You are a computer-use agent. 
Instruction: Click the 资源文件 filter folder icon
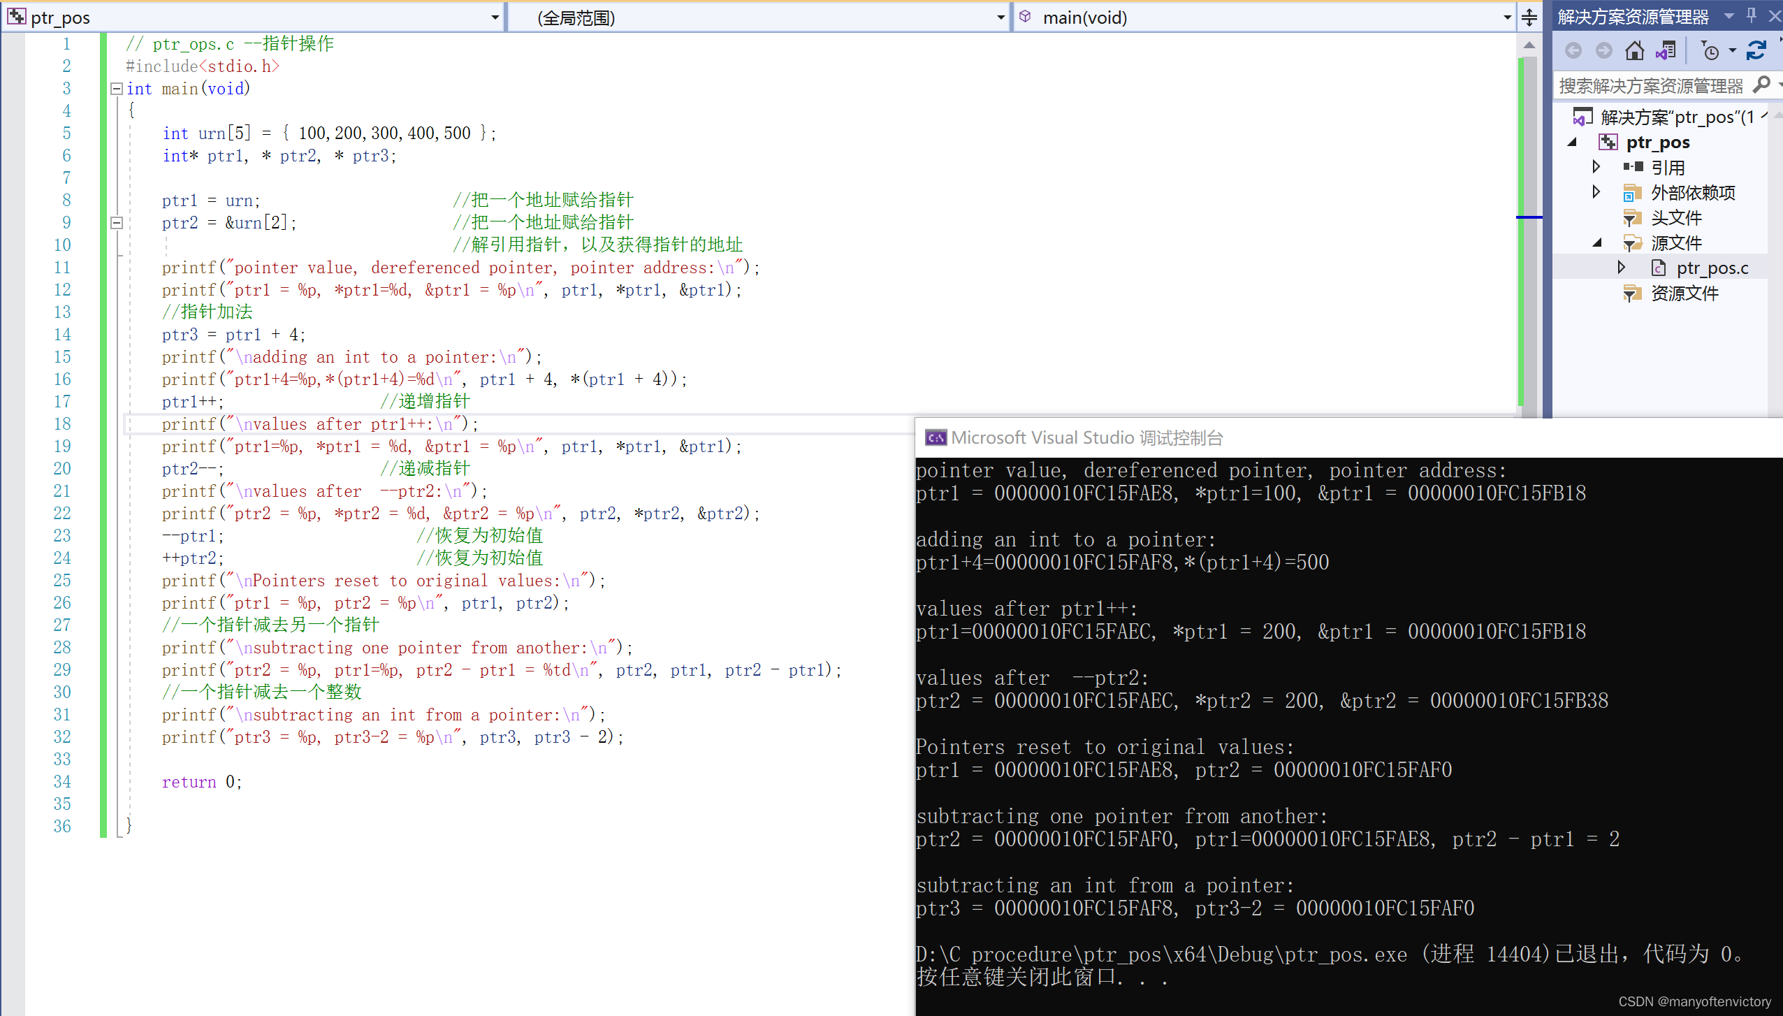pyautogui.click(x=1632, y=293)
